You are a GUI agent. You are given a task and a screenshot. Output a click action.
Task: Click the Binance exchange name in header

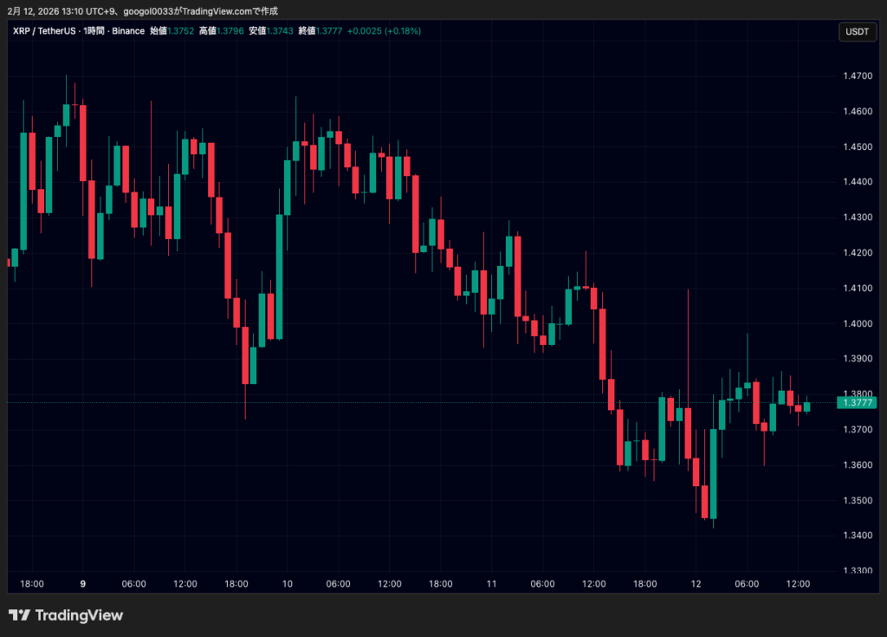(x=129, y=31)
